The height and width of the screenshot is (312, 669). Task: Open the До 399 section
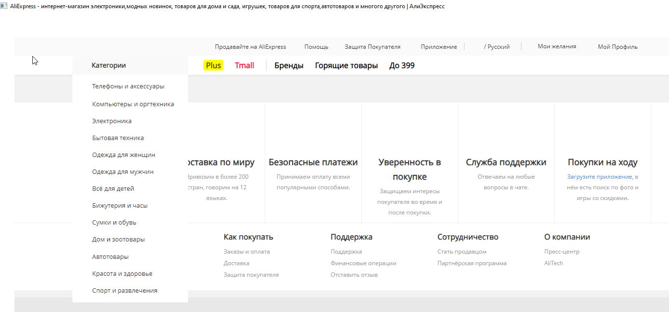[402, 66]
